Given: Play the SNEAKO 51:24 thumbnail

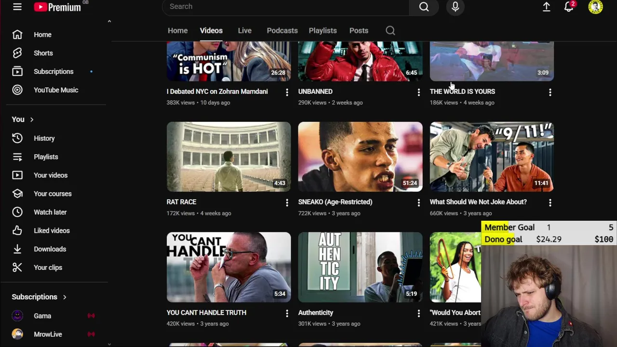Looking at the screenshot, I should point(360,157).
